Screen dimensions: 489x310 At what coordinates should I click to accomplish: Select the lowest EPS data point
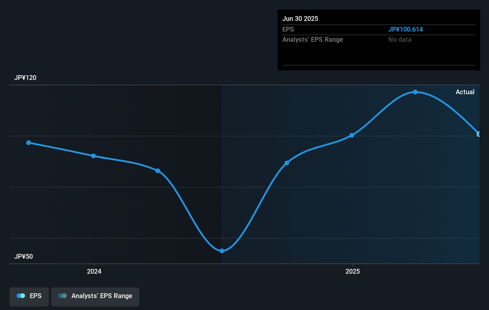pyautogui.click(x=222, y=251)
